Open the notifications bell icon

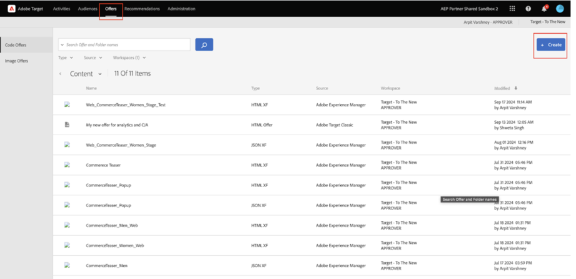pyautogui.click(x=544, y=9)
